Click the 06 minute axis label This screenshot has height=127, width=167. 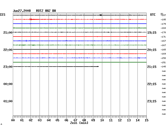[66, 120]
